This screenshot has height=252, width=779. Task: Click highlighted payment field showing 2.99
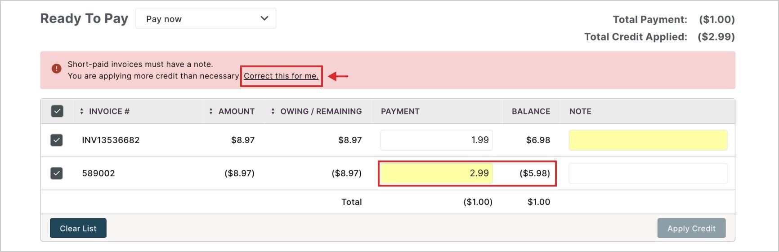[x=436, y=173]
